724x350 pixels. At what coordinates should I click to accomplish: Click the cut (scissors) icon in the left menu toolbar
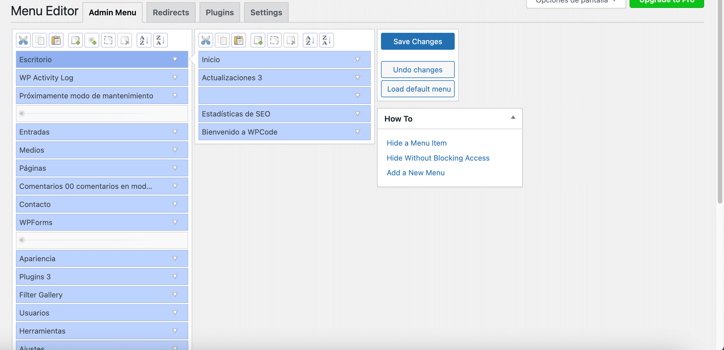click(23, 40)
